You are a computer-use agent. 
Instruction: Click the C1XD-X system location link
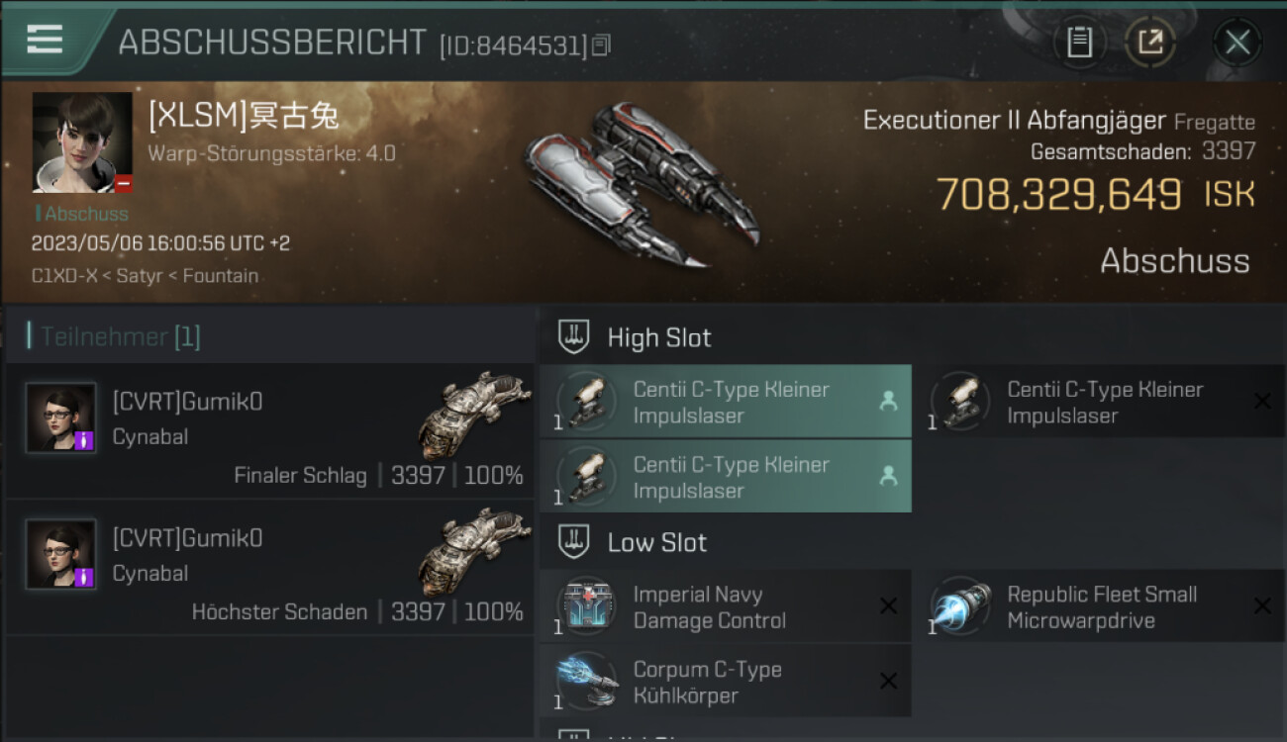[x=64, y=276]
